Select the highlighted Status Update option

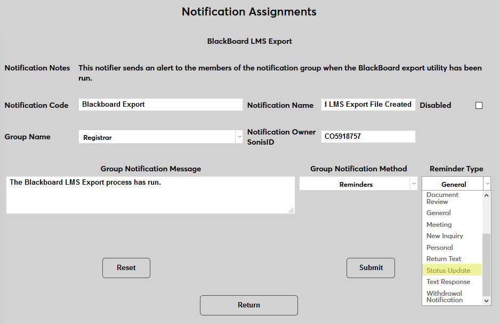(449, 270)
